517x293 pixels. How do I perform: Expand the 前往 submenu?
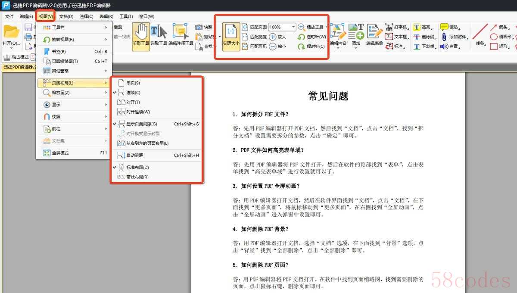click(74, 128)
